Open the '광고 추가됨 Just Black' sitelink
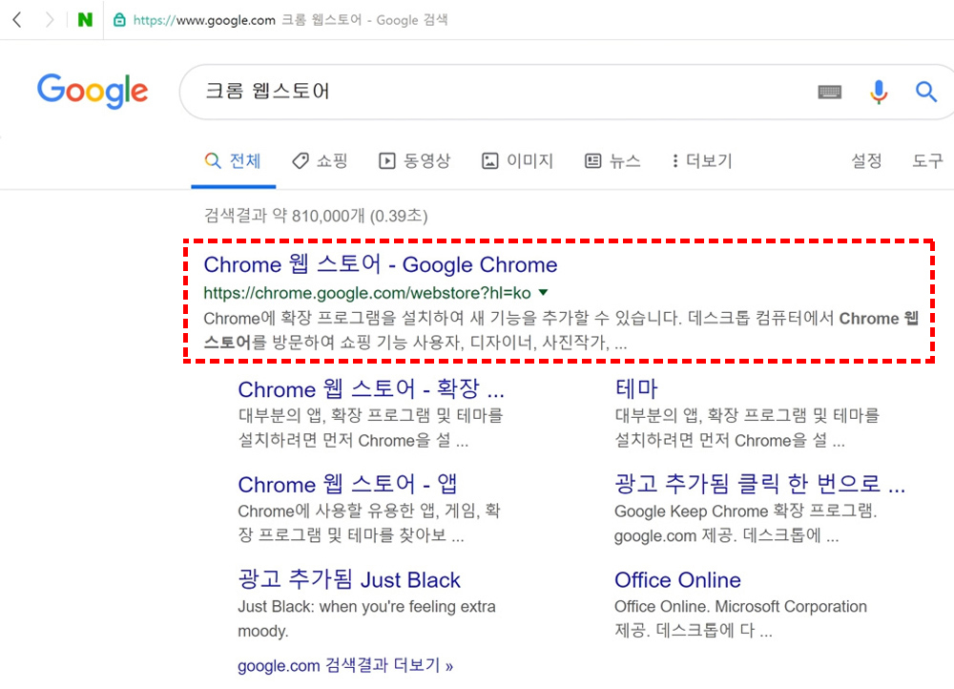The width and height of the screenshot is (954, 689). pos(349,579)
